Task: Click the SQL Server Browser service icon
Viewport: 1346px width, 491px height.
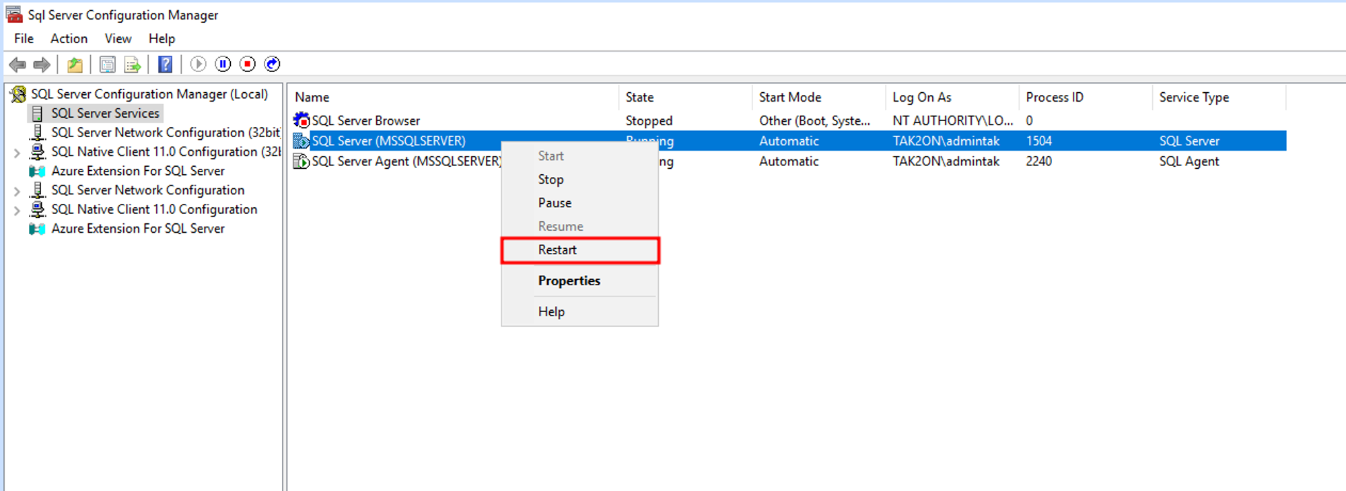Action: pos(302,120)
